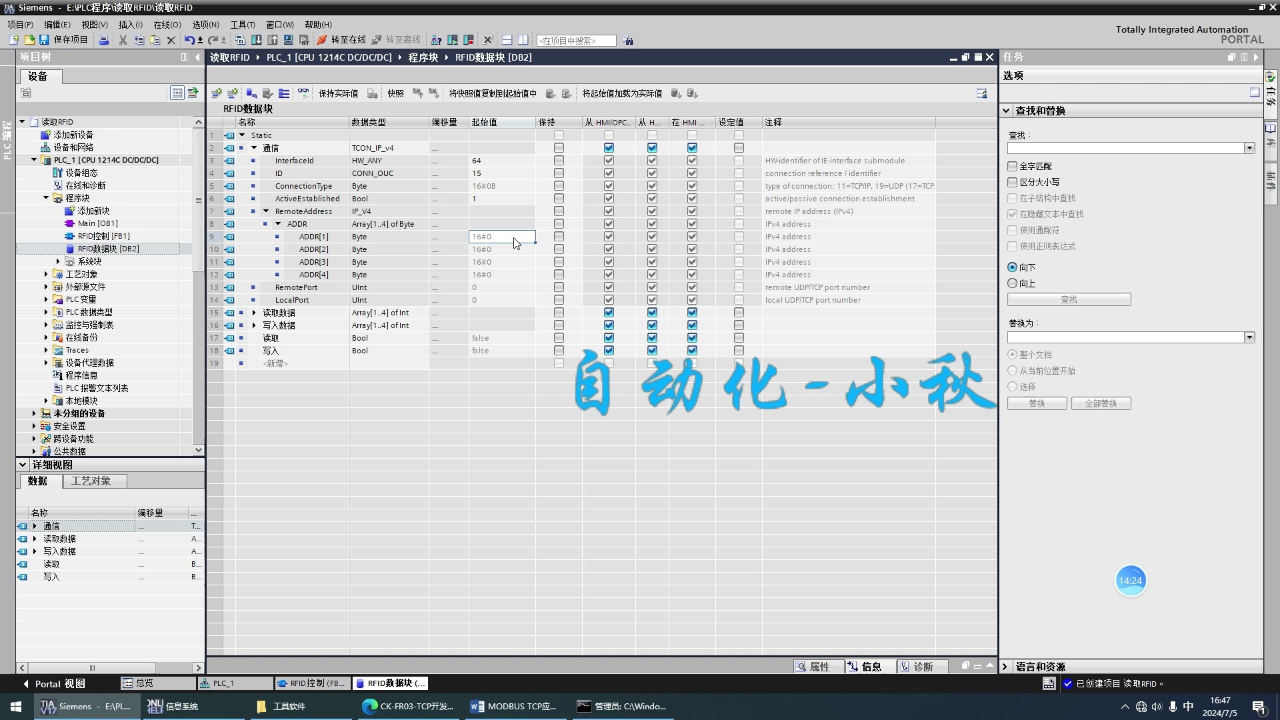Expand the 读取数据 array row
1280x720 pixels.
(254, 313)
